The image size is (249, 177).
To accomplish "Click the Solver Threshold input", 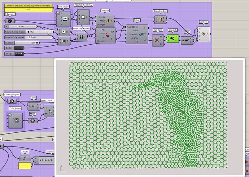I will tap(134, 34).
